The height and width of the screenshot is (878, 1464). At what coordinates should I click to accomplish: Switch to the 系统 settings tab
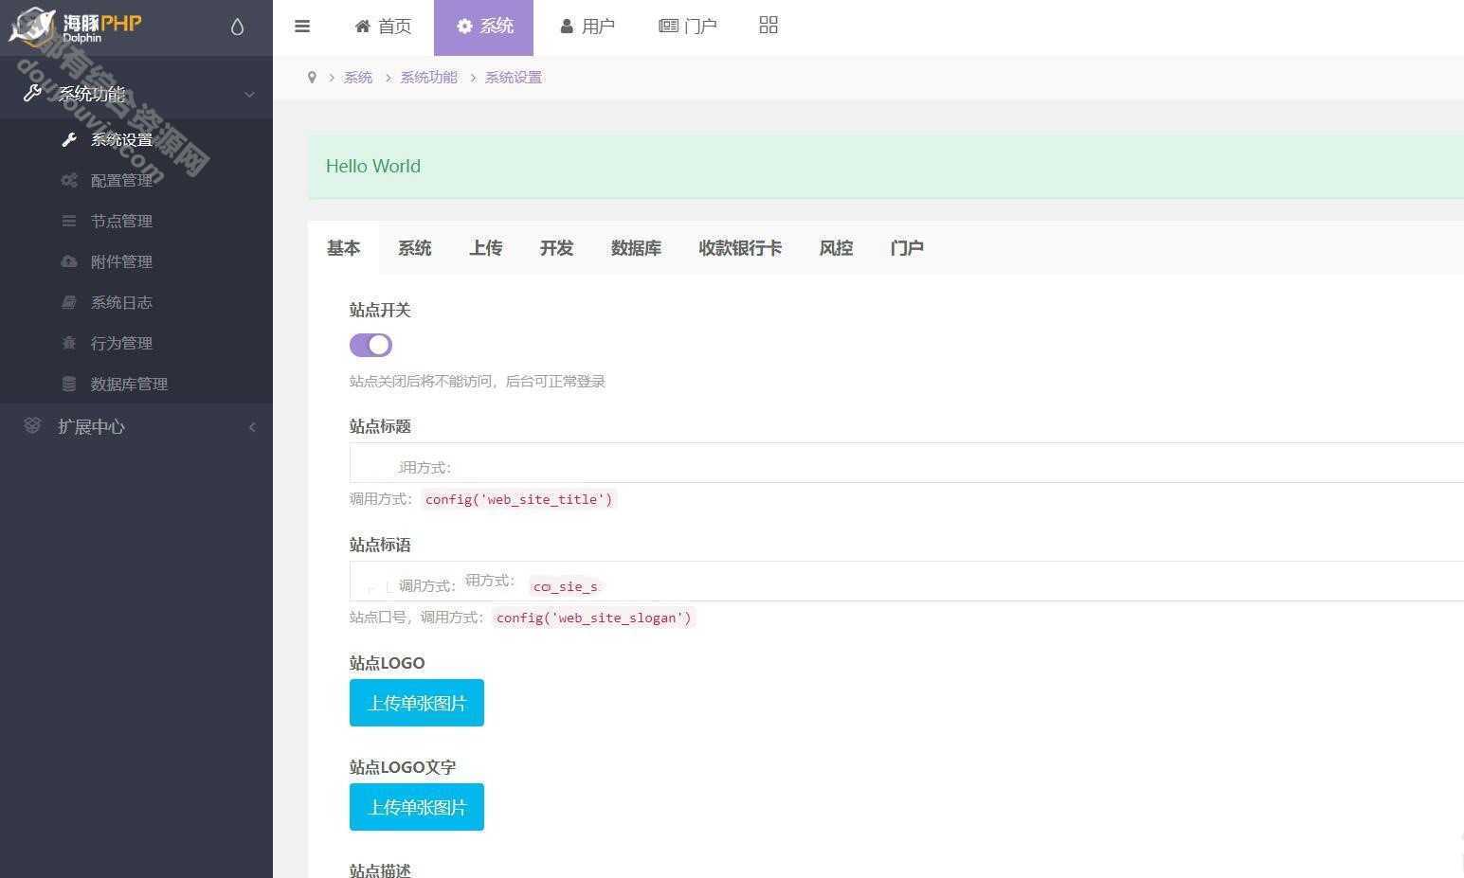pos(414,248)
